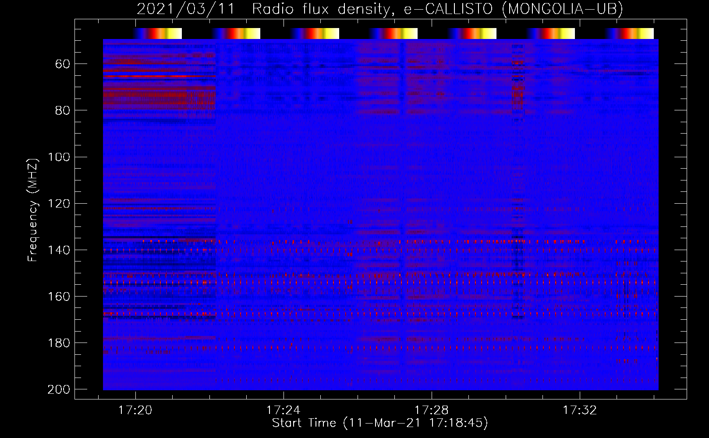Select the 100 MHz frequency tick label

pos(59,157)
